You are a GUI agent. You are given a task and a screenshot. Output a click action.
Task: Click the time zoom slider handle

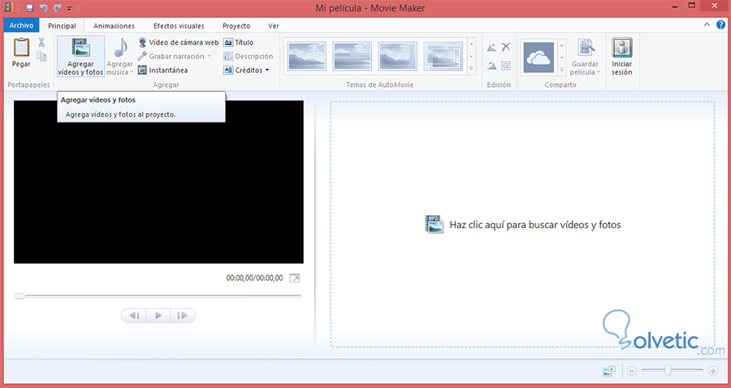[668, 370]
